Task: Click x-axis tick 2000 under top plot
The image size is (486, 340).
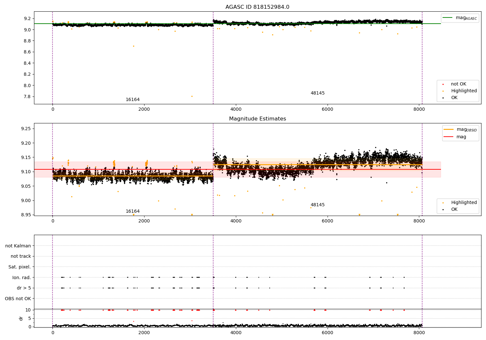Action: point(144,109)
